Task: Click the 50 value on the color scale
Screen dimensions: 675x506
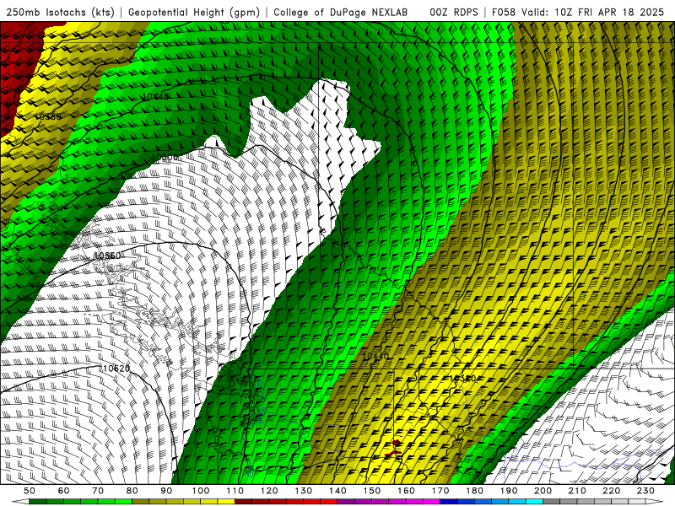Action: 30,491
